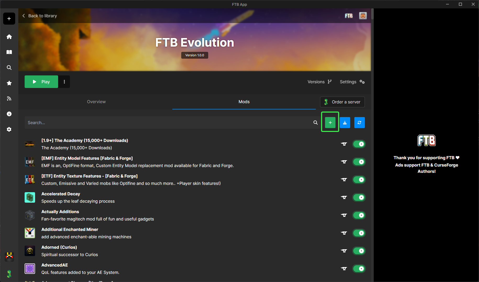Click the anvil icon for Adorned (Curios)
The image size is (479, 282).
(344, 251)
